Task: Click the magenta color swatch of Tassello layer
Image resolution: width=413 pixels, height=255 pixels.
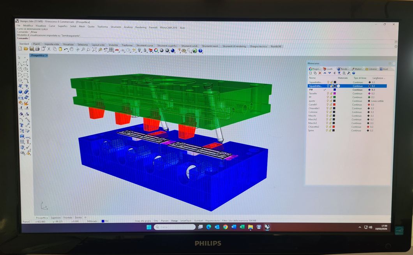Action: point(335,93)
